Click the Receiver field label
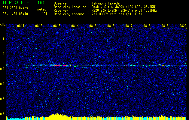The height and width of the screenshot is (120, 189). pos(61,10)
